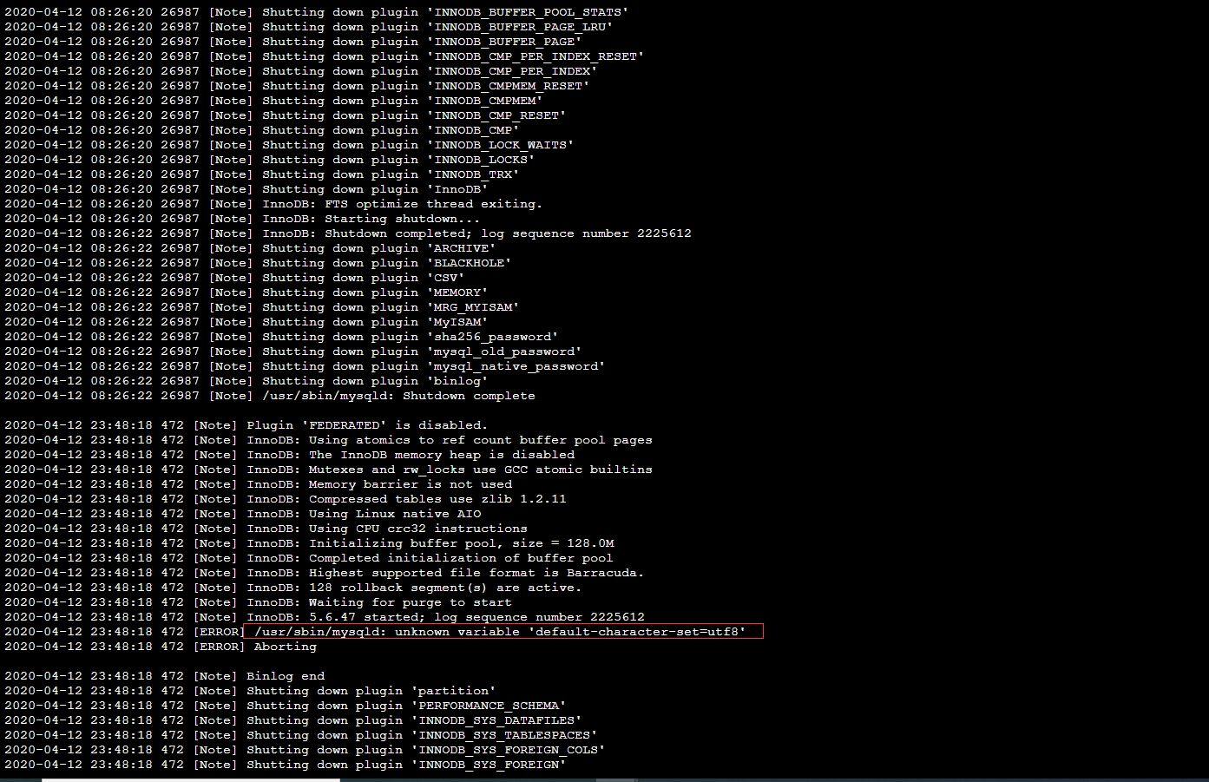Click the 'partition' plugin shutdown line

coord(250,691)
